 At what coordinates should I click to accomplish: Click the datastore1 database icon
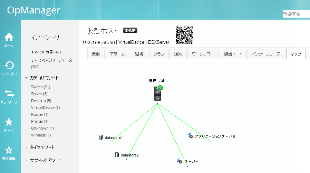(x=101, y=138)
